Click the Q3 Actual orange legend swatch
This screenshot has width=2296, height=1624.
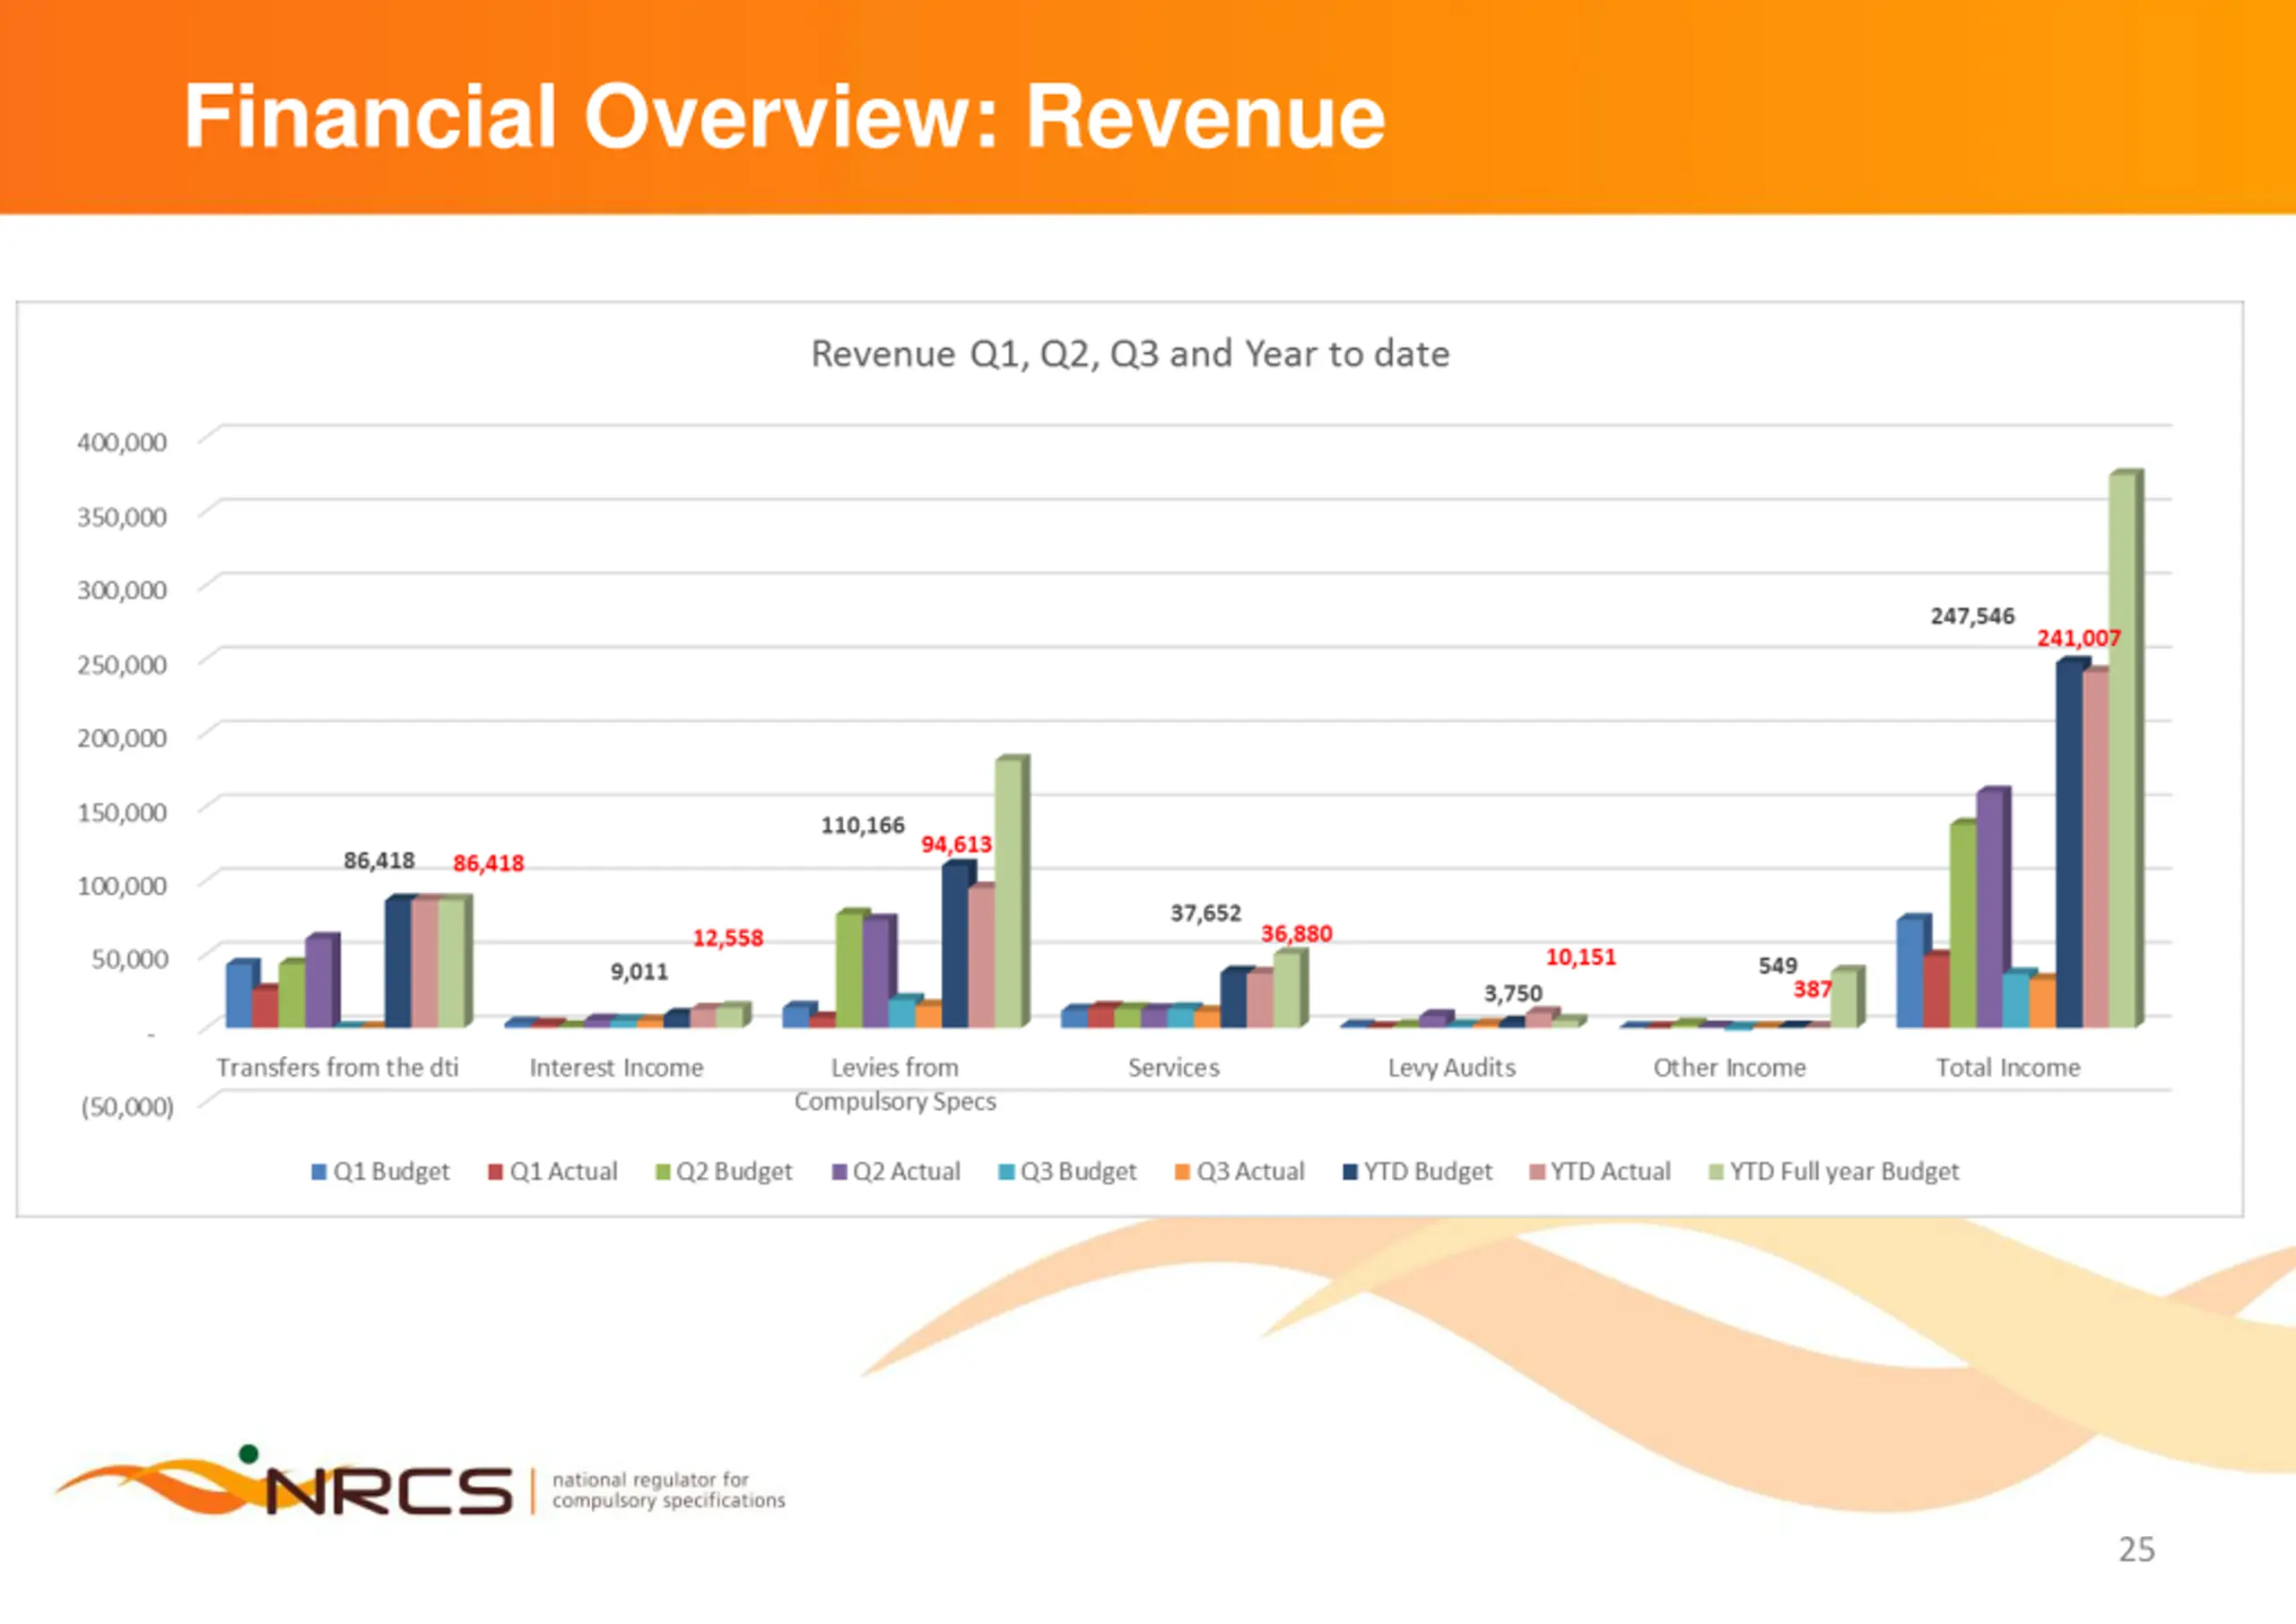(x=1182, y=1172)
